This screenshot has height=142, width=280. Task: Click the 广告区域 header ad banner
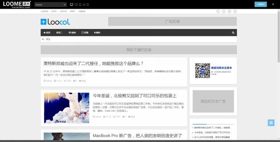172,21
